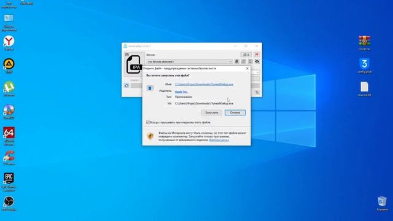Image resolution: width=393 pixels, height=221 pixels.
Task: Expand the dropdown arrow below the eye icon
Action: [x=258, y=72]
